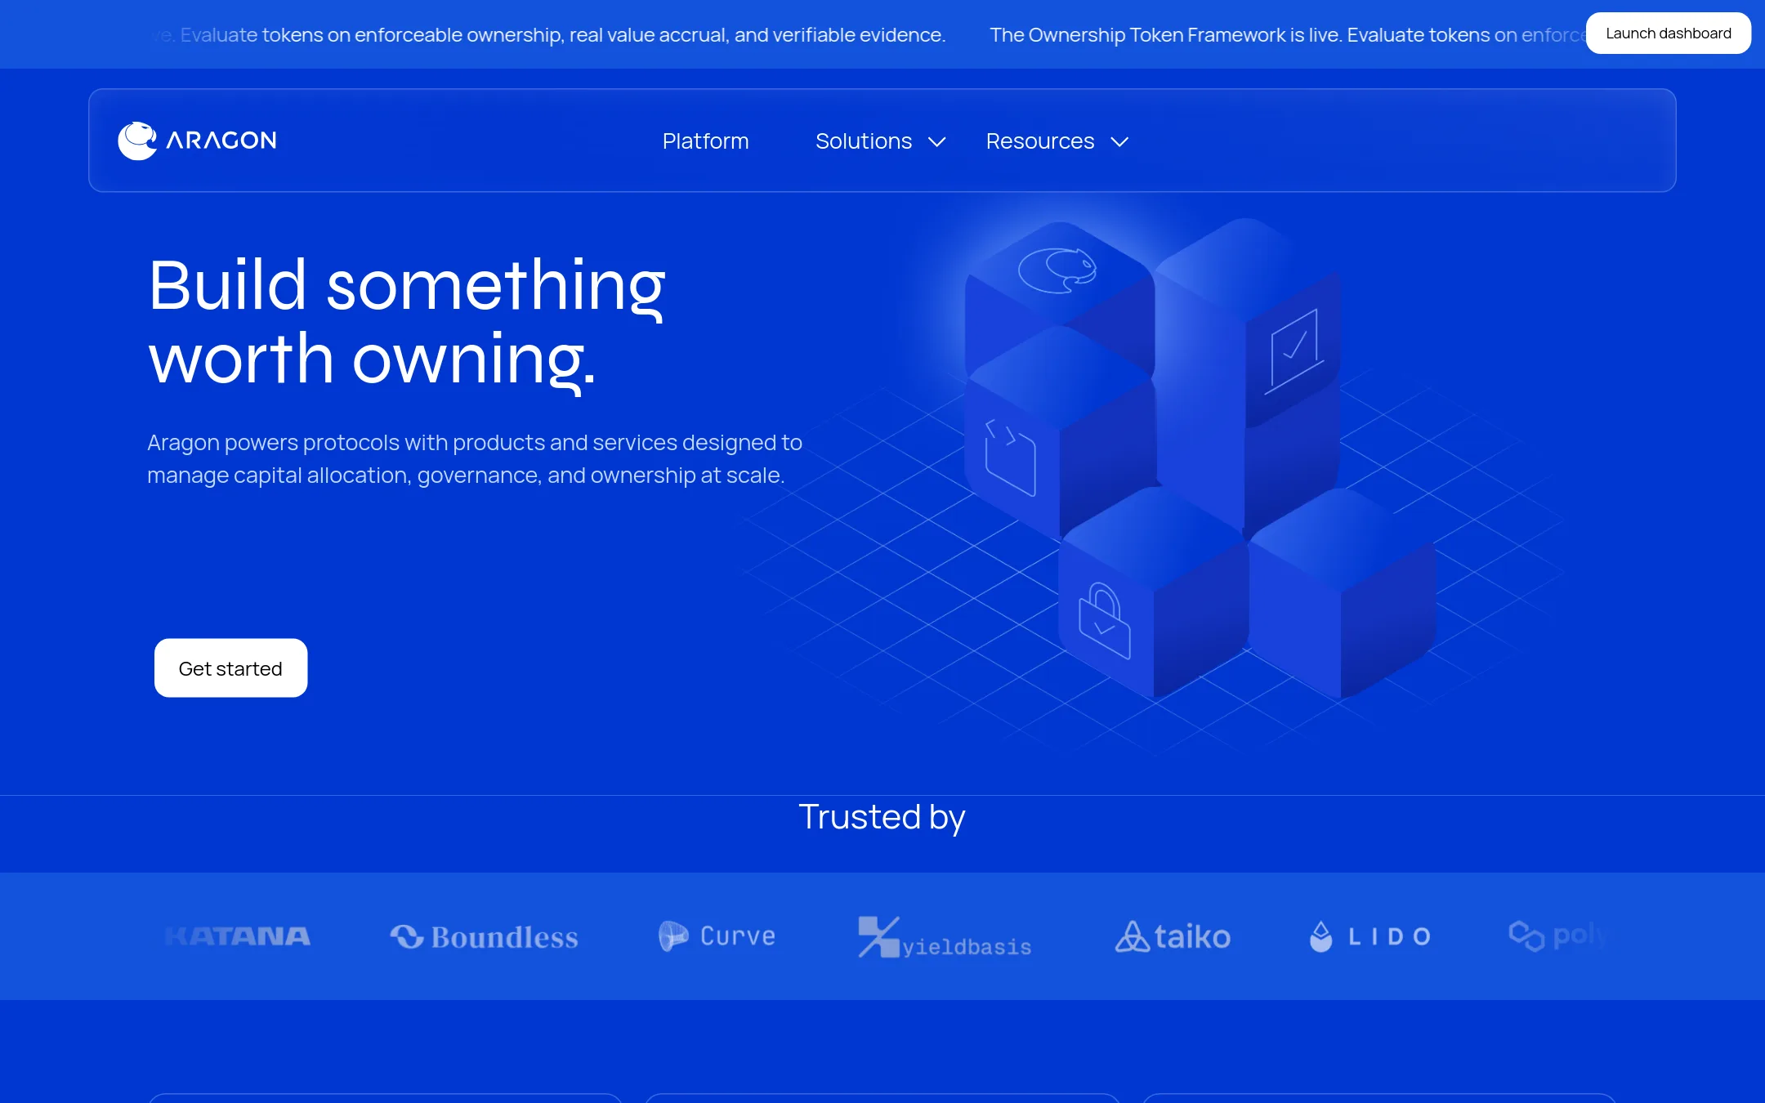Click the padlock icon on bottom cube
The width and height of the screenshot is (1765, 1103).
(1104, 621)
